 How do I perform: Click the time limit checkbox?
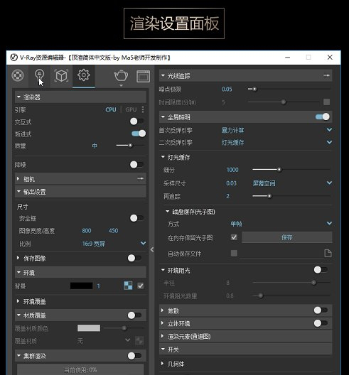point(326,102)
